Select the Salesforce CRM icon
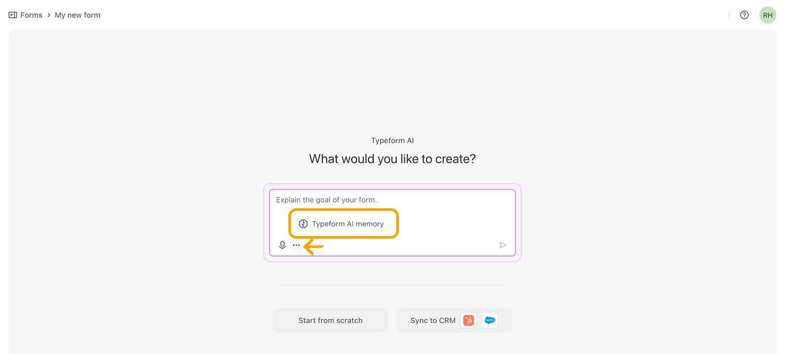Screen dimensions: 785x354 coord(490,320)
